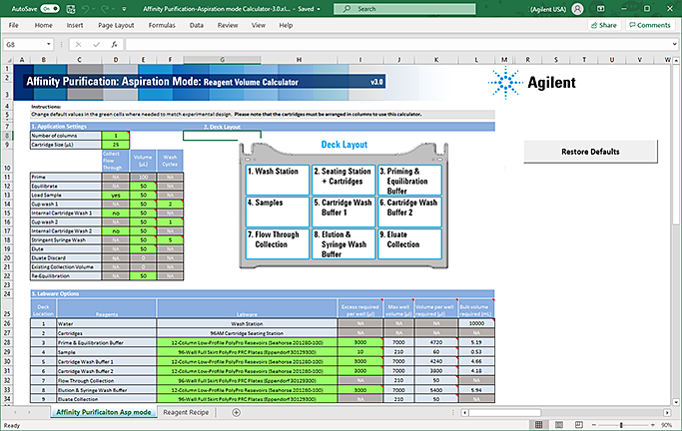Click deck position 1. Wash Station
Image resolution: width=682 pixels, height=431 pixels.
278,180
